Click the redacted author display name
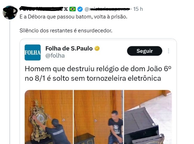The height and width of the screenshot is (144, 194). [x=42, y=9]
